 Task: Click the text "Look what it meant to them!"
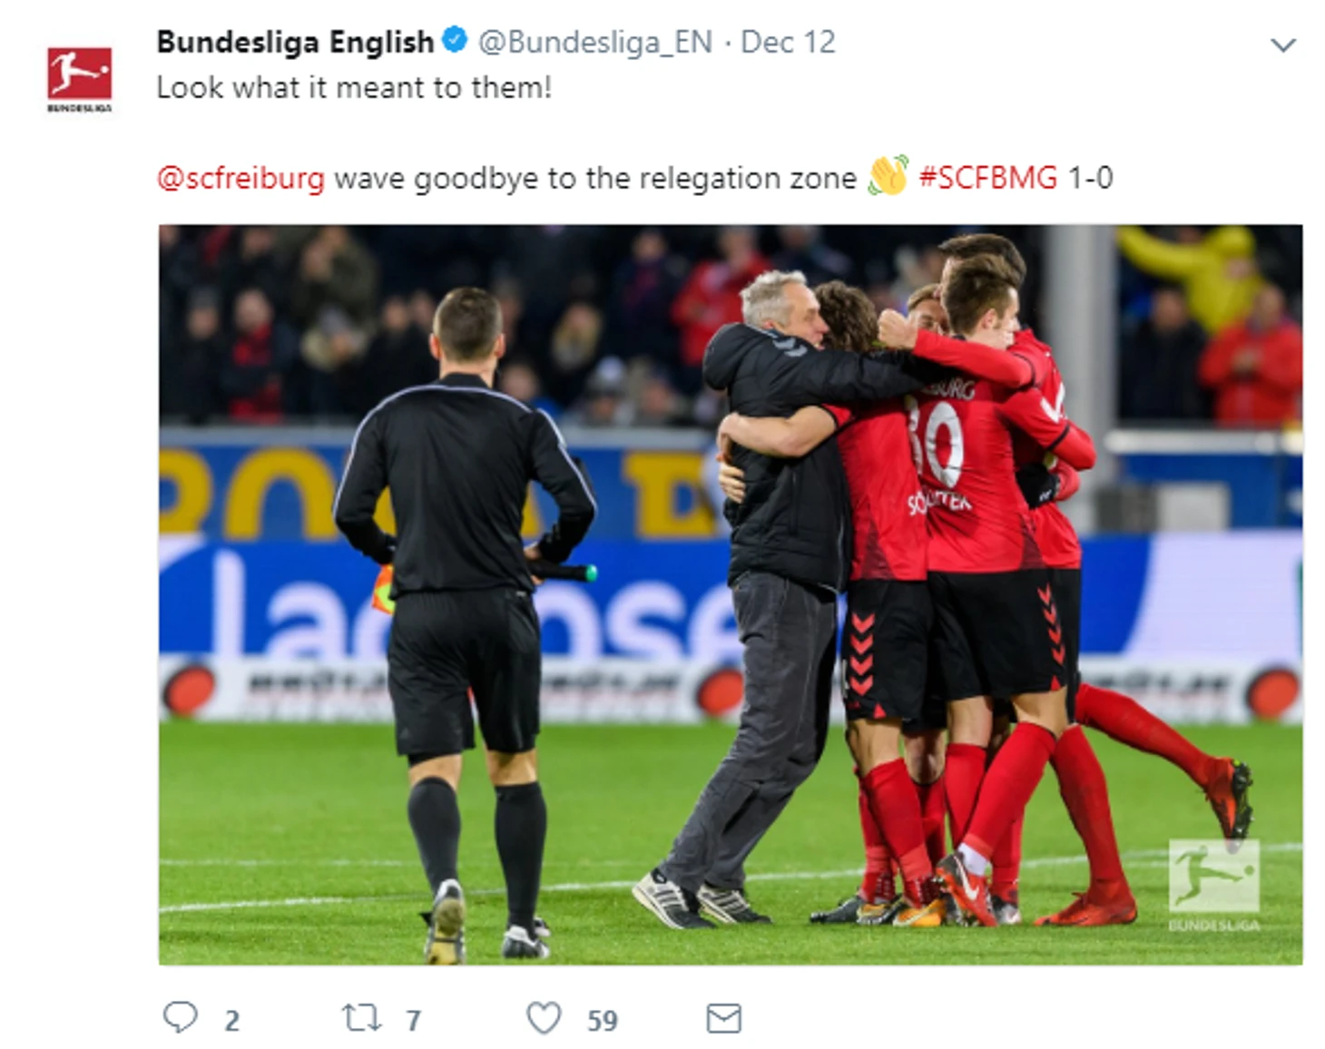pos(354,88)
